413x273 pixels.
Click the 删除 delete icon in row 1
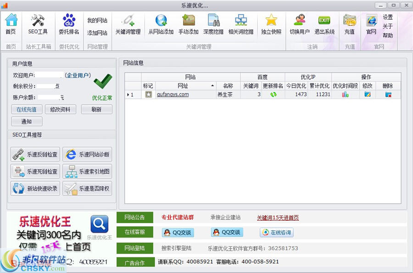[x=388, y=95]
